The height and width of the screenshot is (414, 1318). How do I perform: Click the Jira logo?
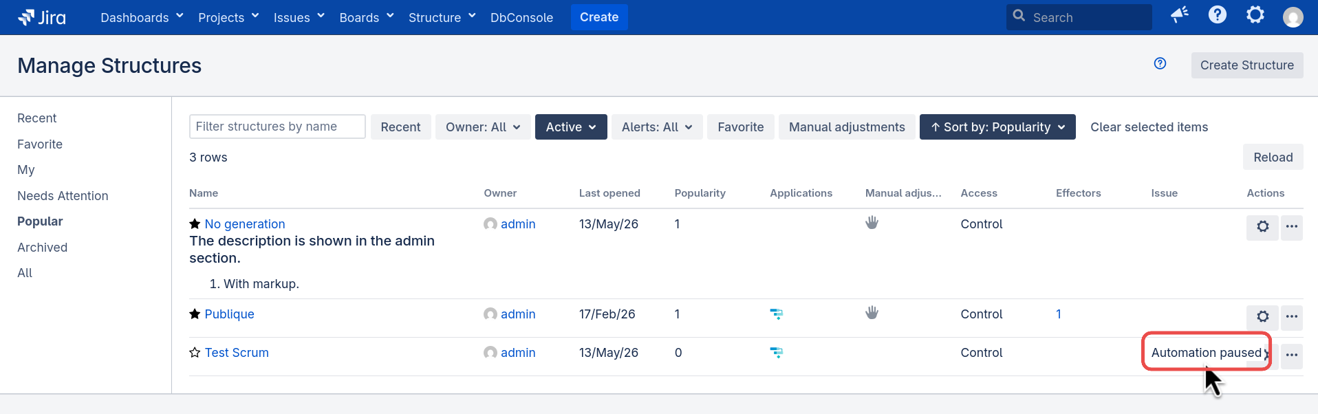point(42,17)
